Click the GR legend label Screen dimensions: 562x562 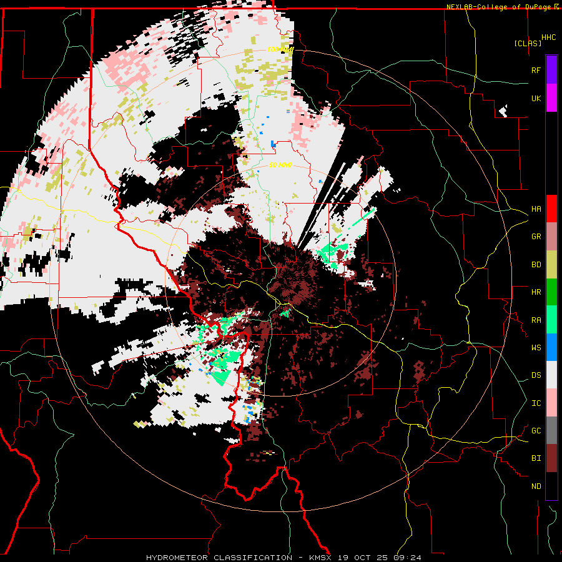pyautogui.click(x=536, y=237)
